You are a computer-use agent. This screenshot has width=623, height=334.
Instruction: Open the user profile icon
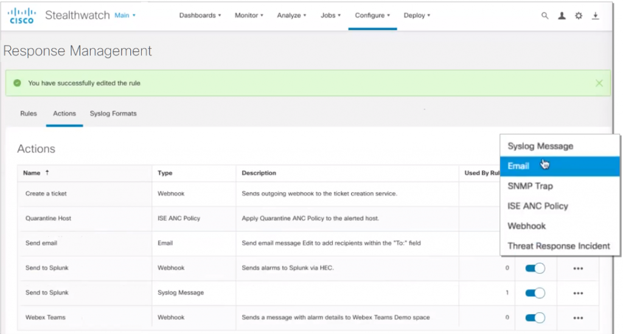[562, 16]
